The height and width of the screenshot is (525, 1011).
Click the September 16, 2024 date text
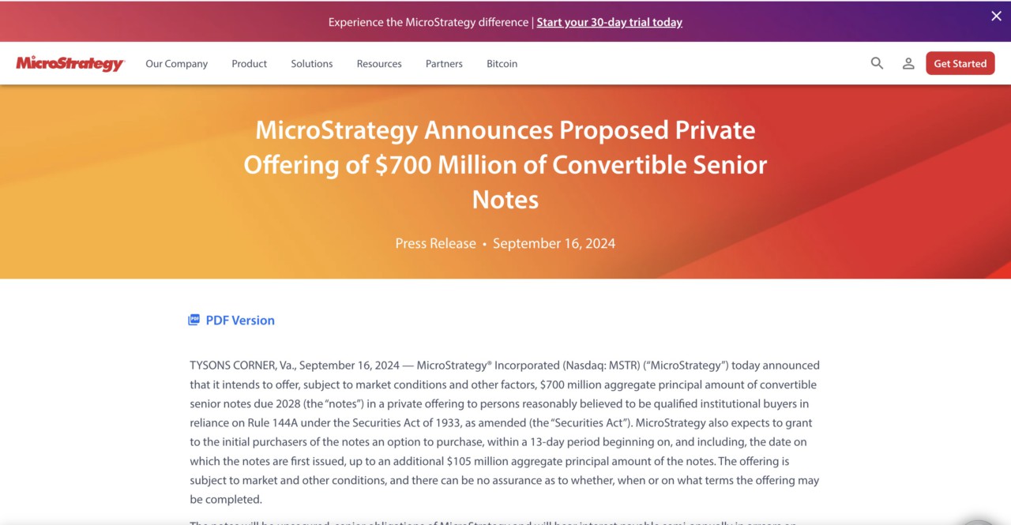coord(554,243)
